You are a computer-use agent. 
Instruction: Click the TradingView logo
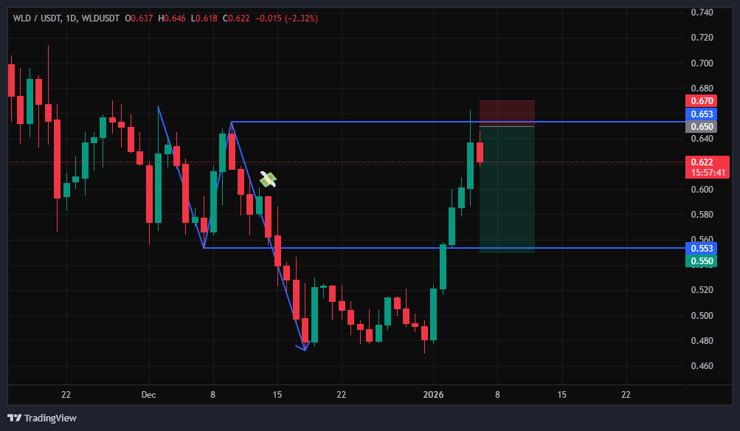tap(42, 418)
